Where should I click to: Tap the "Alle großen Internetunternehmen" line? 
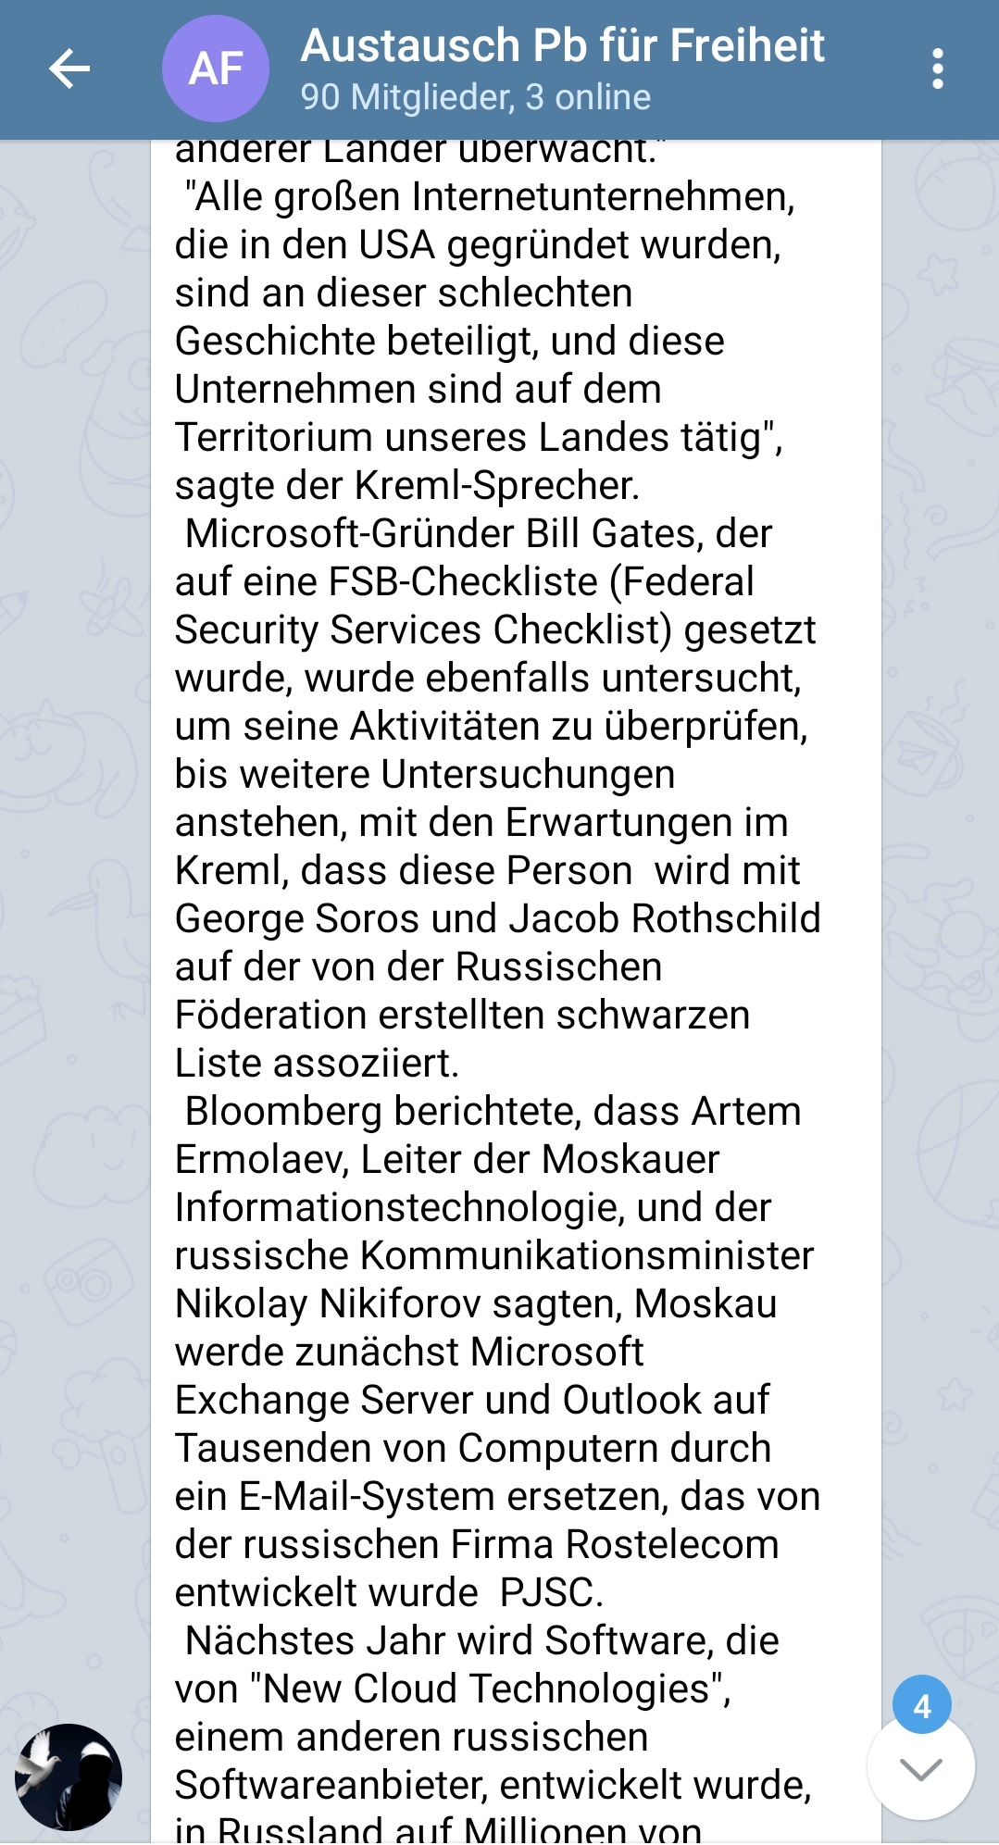click(489, 196)
